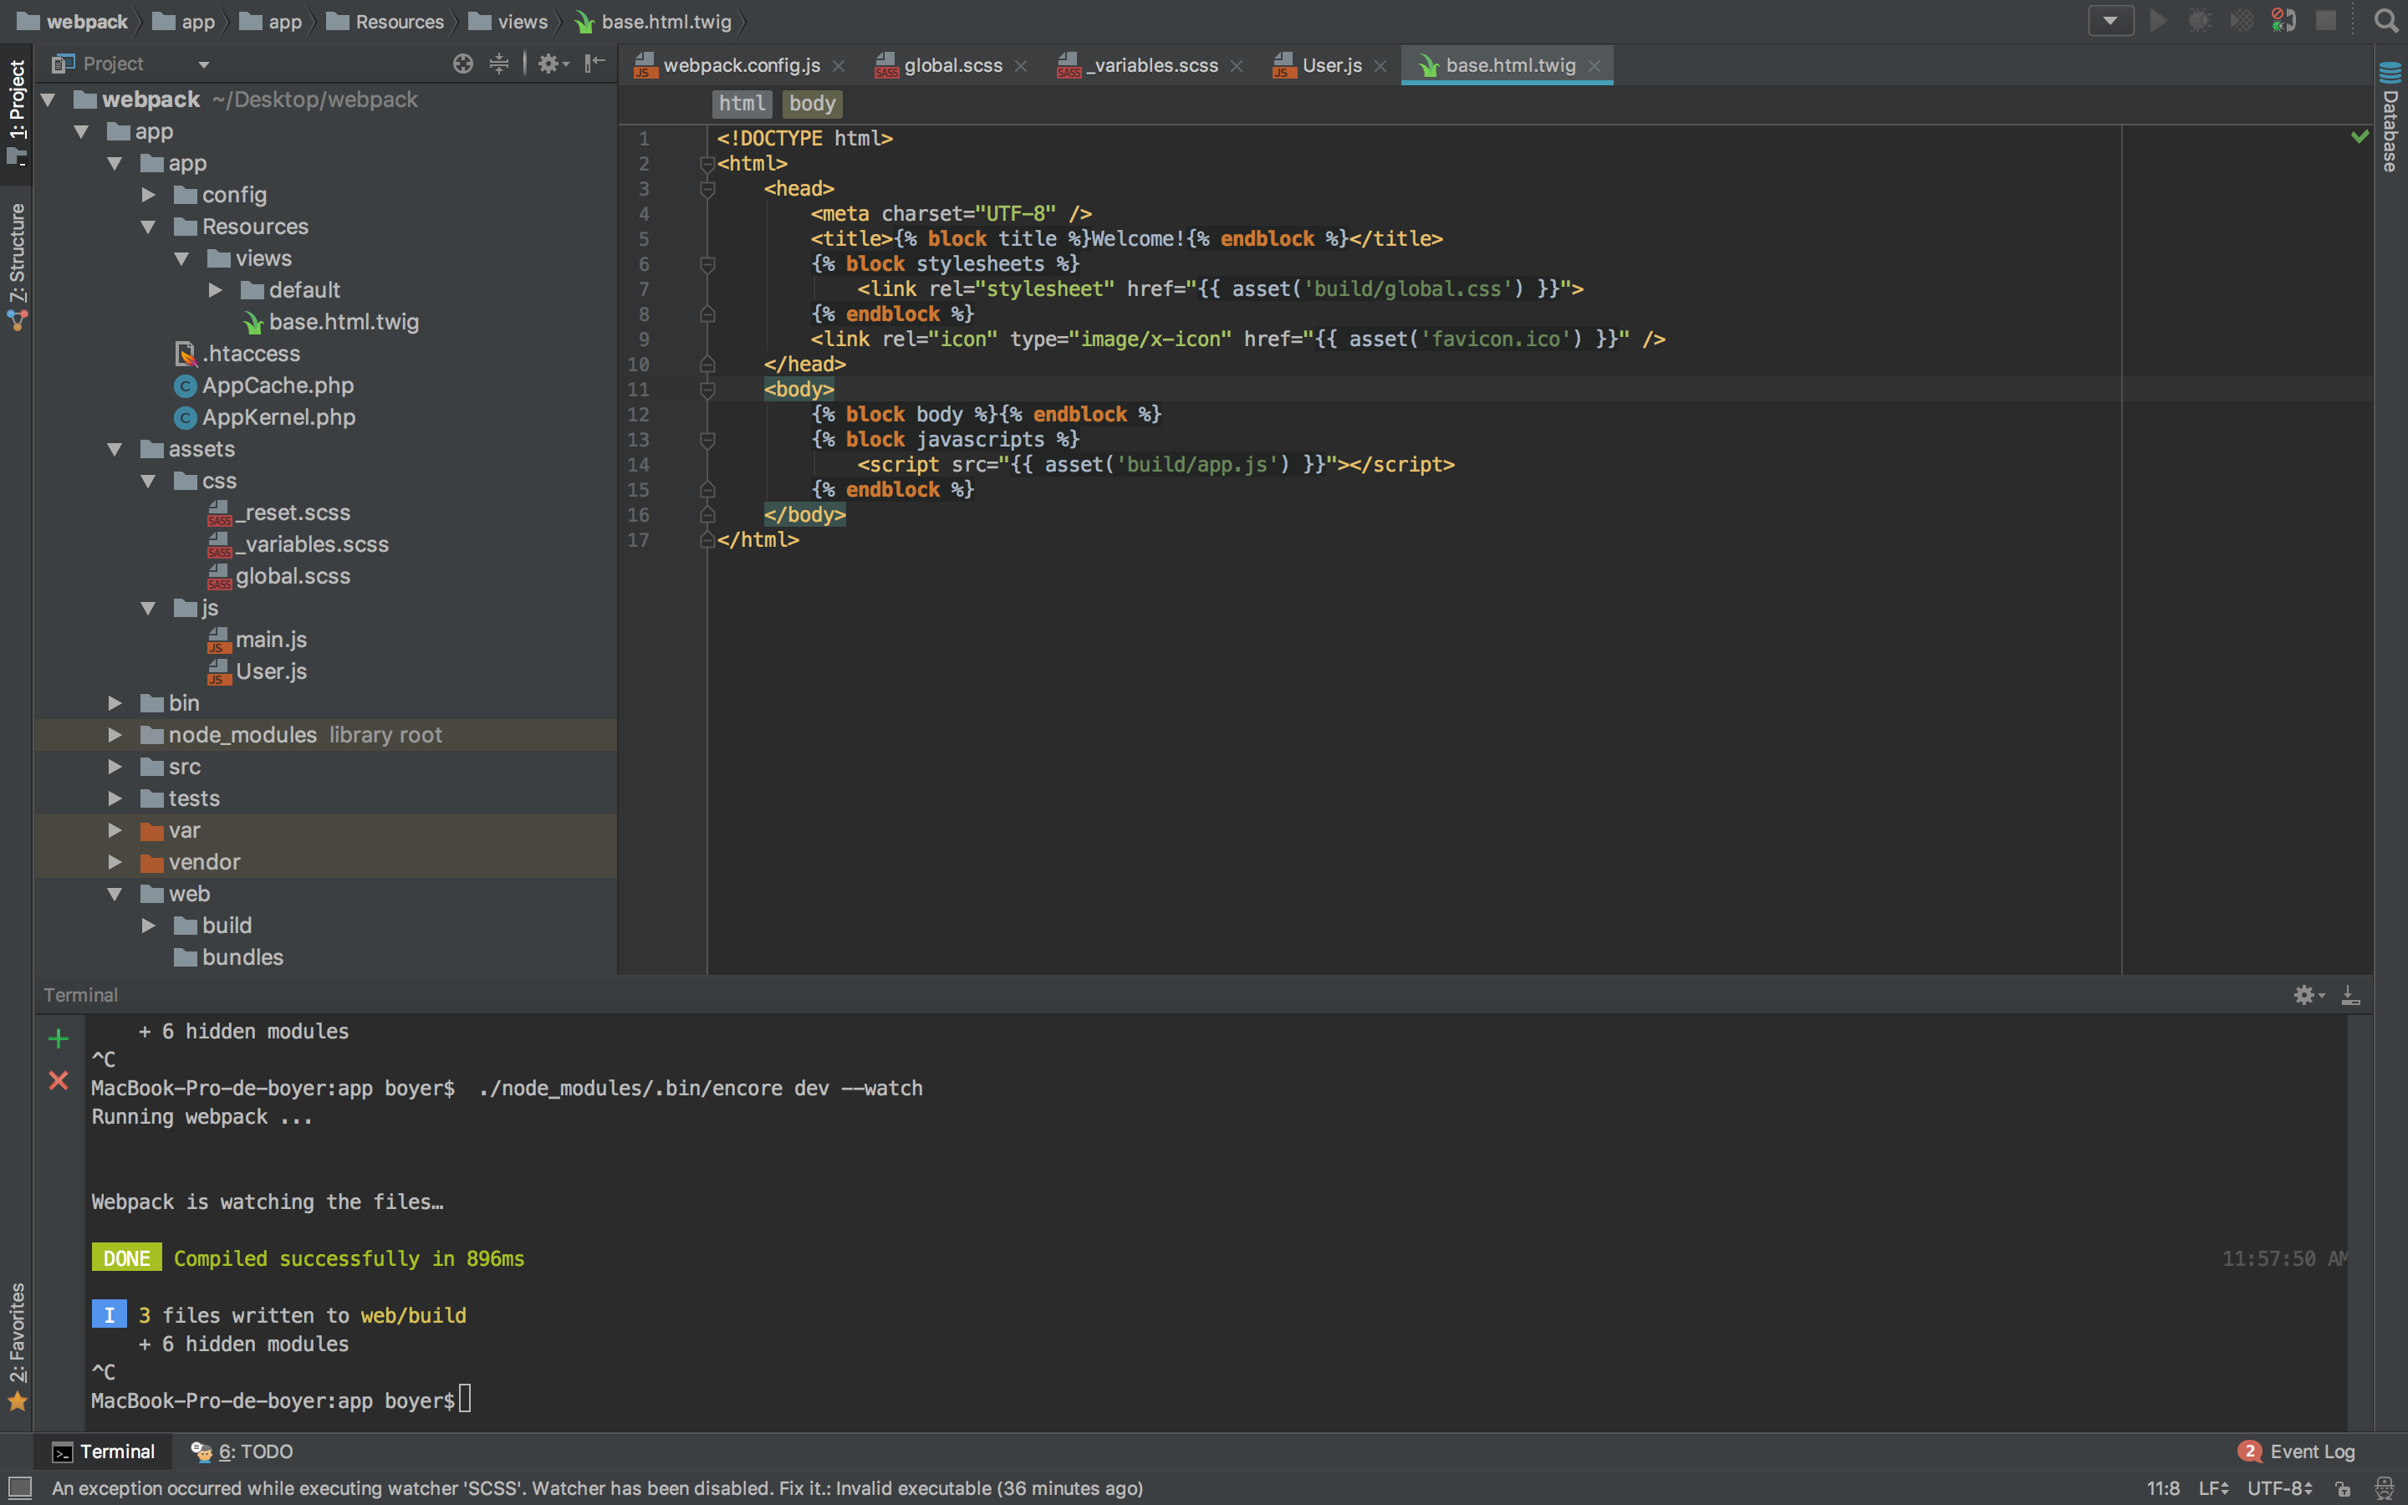Click views breadcrumb in navigation bar
This screenshot has width=2408, height=1505.
[x=509, y=22]
